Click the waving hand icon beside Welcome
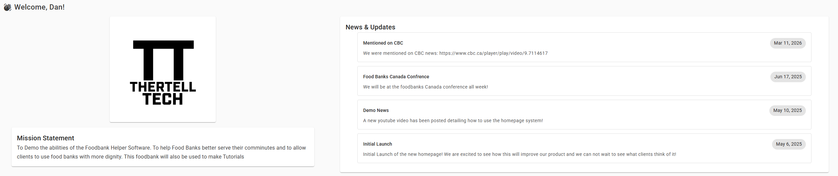This screenshot has width=838, height=176. [7, 7]
